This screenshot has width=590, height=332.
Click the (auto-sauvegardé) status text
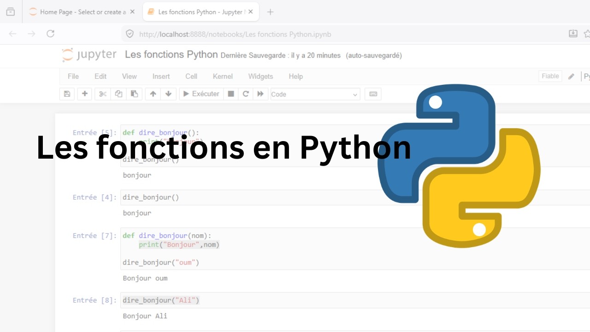[x=374, y=55]
